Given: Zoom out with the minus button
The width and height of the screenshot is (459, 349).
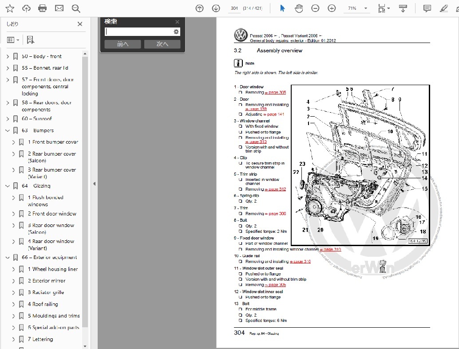Looking at the screenshot, I should click(315, 8).
